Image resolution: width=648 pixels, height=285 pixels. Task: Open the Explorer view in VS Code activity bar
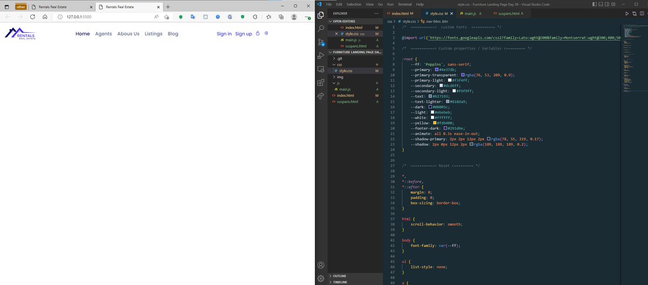point(321,15)
